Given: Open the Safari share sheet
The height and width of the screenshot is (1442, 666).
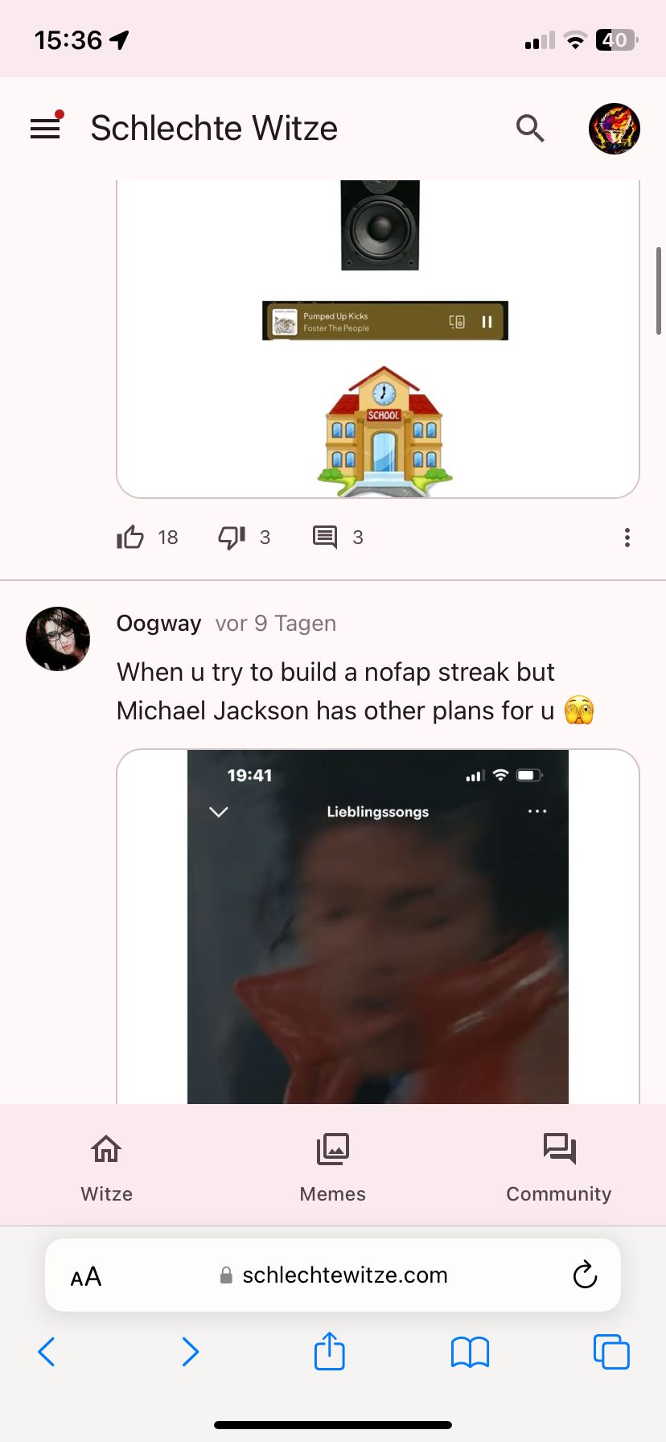Looking at the screenshot, I should pyautogui.click(x=330, y=1350).
